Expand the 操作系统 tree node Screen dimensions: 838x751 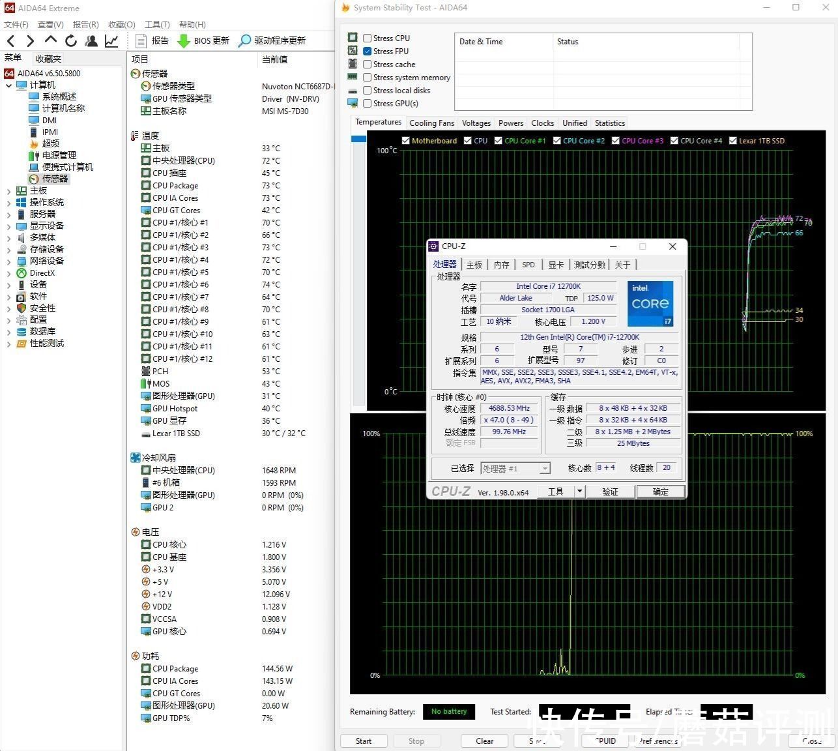coord(8,203)
